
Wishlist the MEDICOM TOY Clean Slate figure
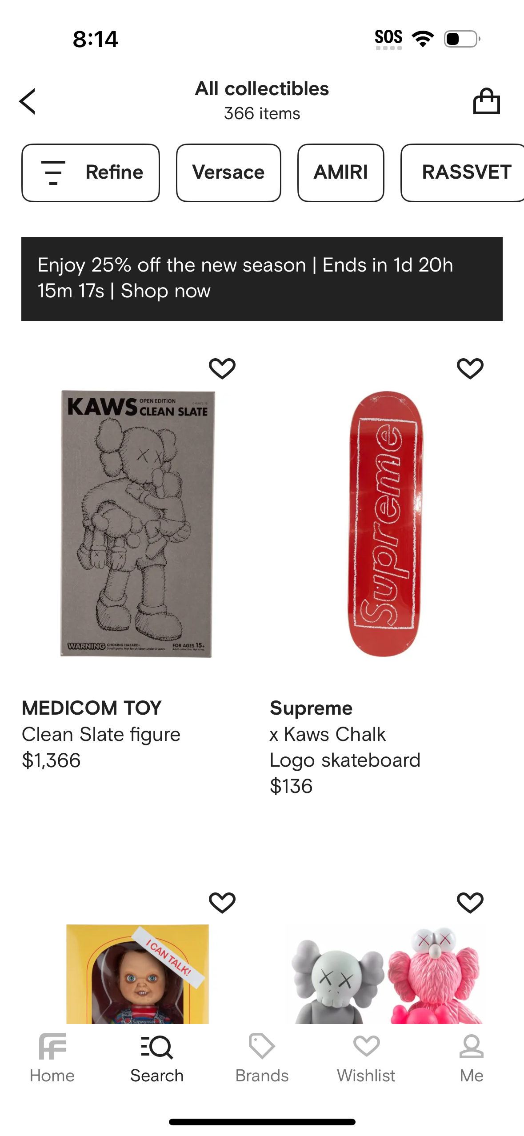click(x=222, y=368)
